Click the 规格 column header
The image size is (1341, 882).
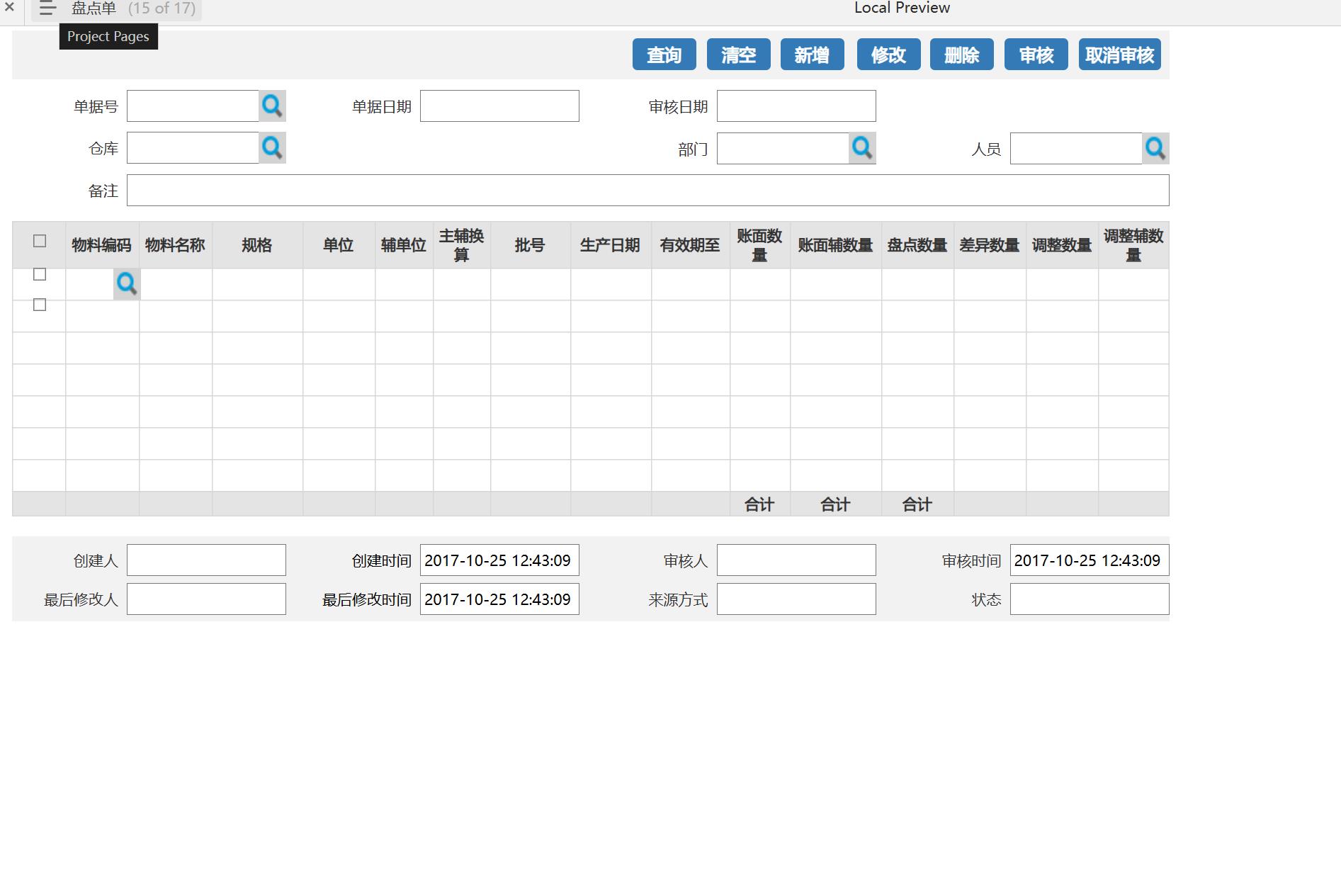click(x=257, y=245)
